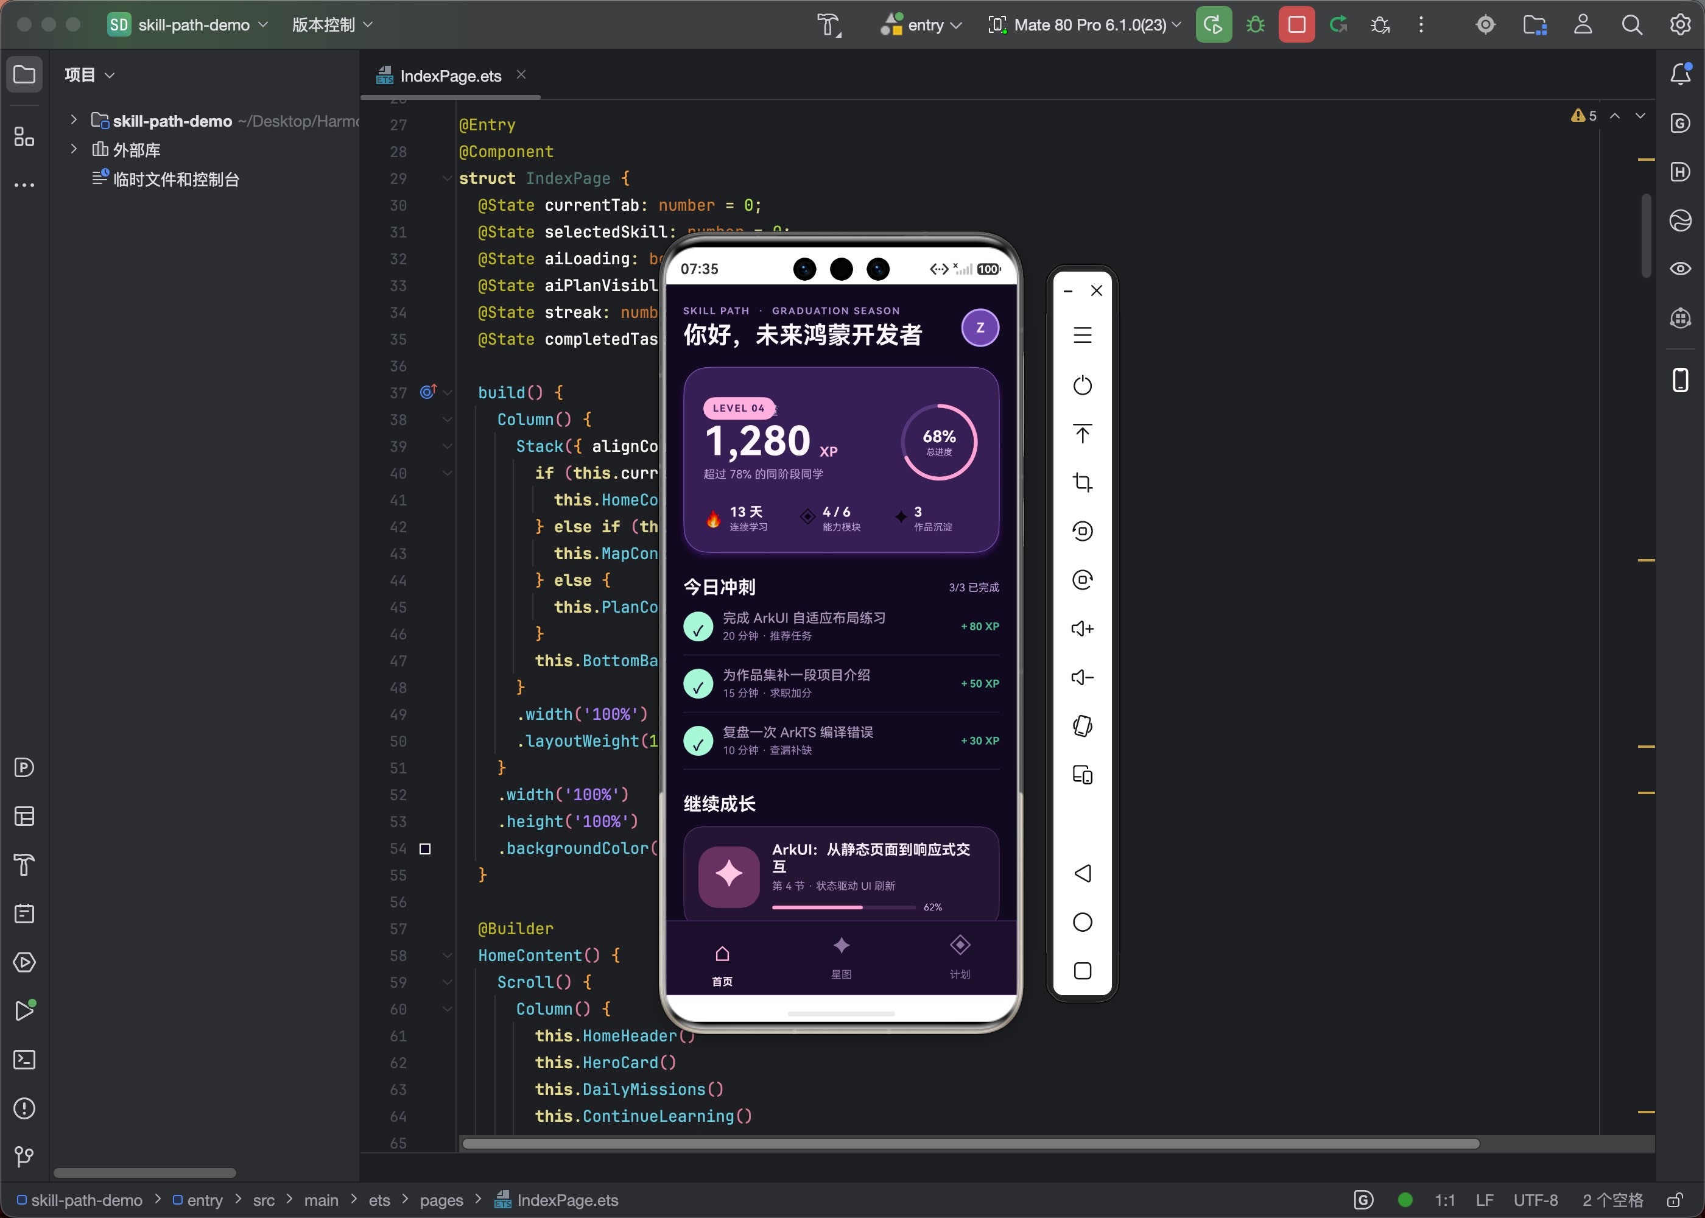Collapse the struct IndexPage fold arrow
This screenshot has width=1705, height=1218.
pyautogui.click(x=447, y=178)
